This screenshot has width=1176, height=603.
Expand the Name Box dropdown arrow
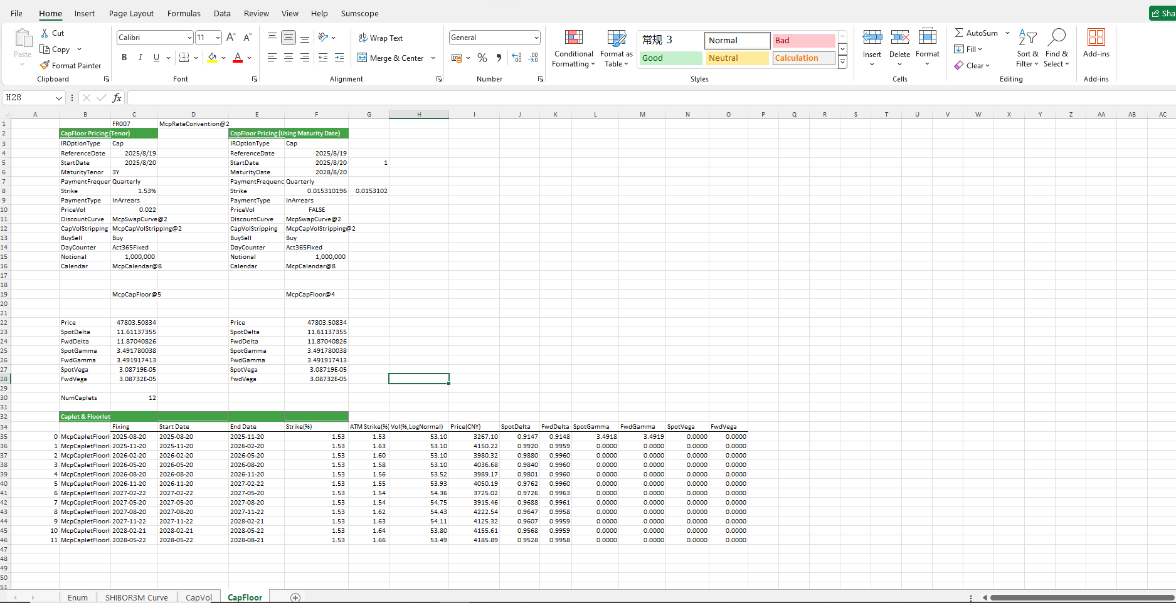click(59, 98)
